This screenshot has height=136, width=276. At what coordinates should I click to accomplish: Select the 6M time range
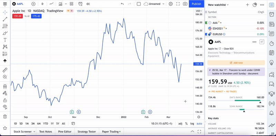[39, 124]
